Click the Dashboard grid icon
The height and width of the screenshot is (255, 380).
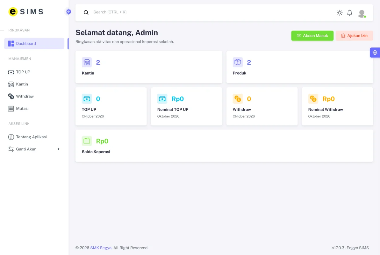coord(11,43)
